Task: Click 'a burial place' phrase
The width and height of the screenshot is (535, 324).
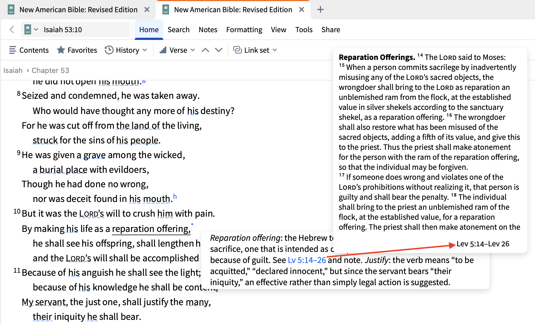Action: coord(60,169)
